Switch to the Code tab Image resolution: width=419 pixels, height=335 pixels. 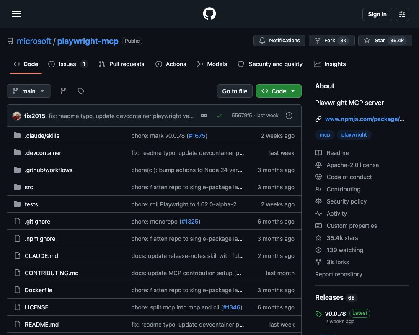click(x=26, y=64)
